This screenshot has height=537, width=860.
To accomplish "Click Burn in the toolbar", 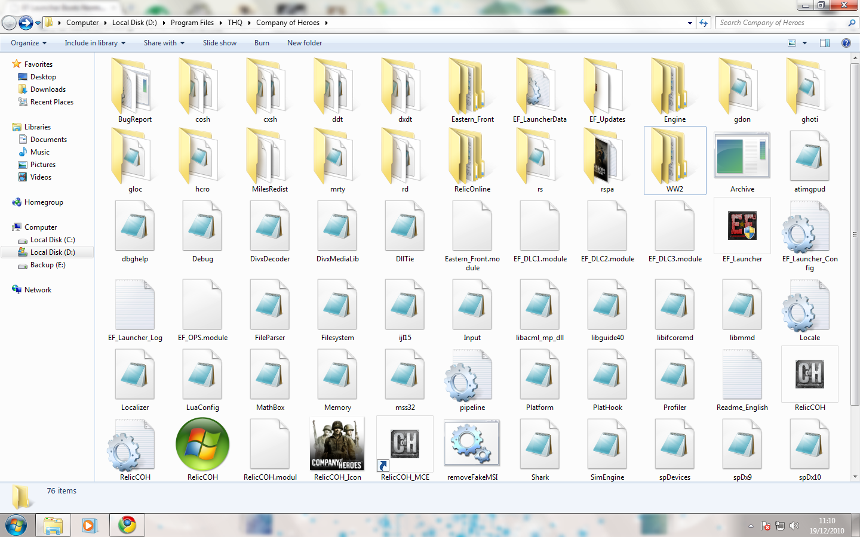I will tap(262, 43).
